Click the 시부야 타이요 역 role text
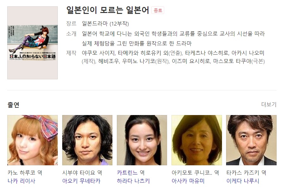 [x=82, y=173]
